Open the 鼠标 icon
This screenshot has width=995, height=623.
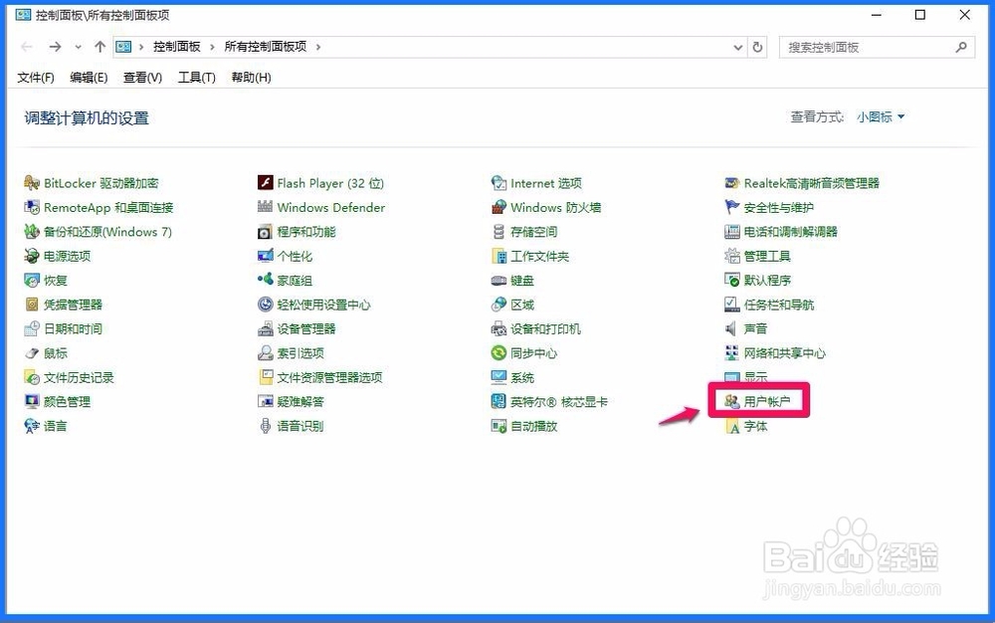(32, 353)
